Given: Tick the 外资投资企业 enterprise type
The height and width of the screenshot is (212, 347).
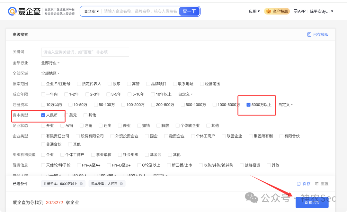Looking at the screenshot, I should pos(112,136).
